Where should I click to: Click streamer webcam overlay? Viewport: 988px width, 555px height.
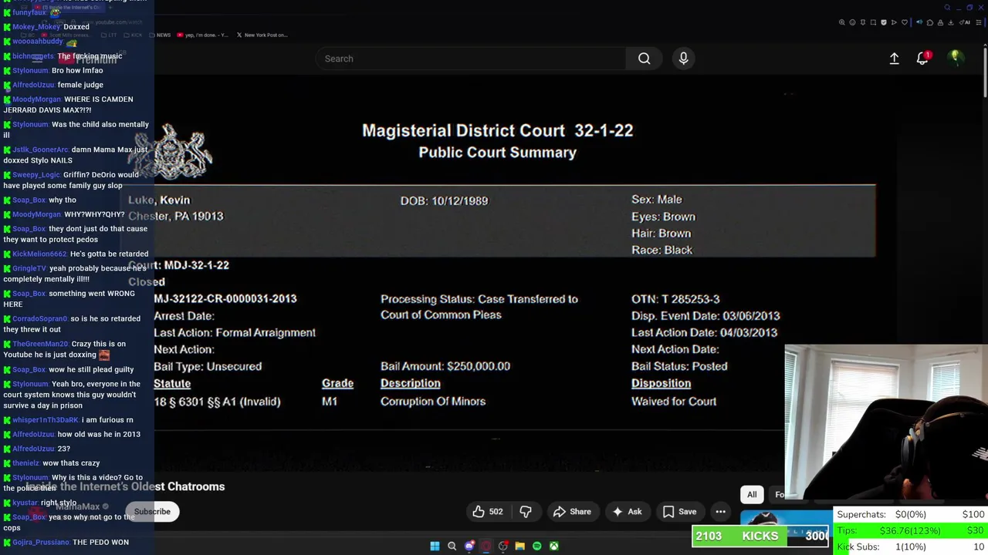point(886,422)
